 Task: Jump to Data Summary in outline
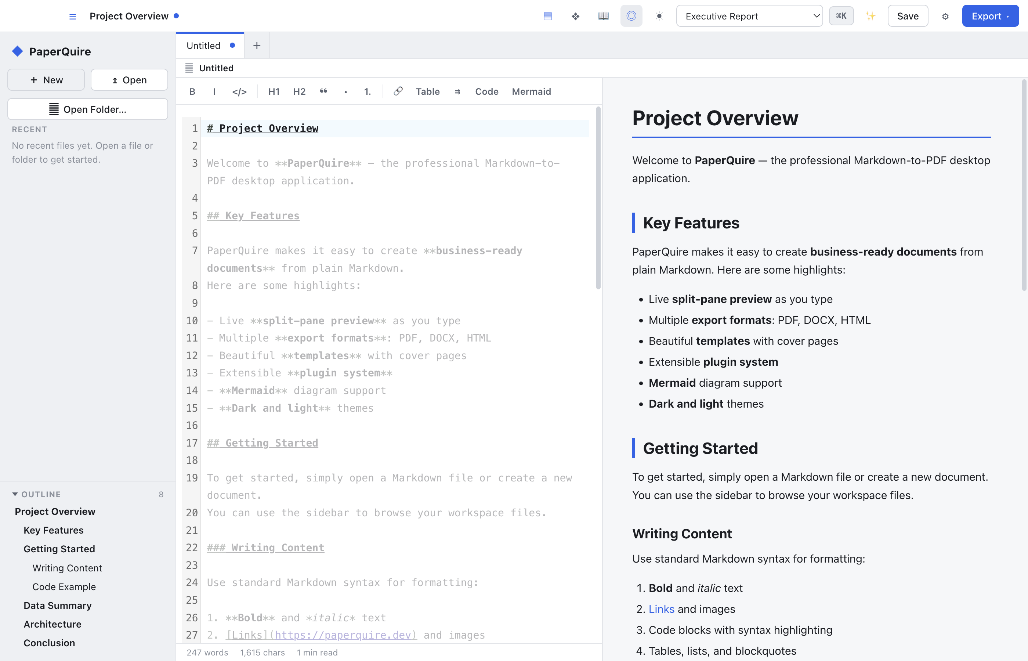[58, 606]
